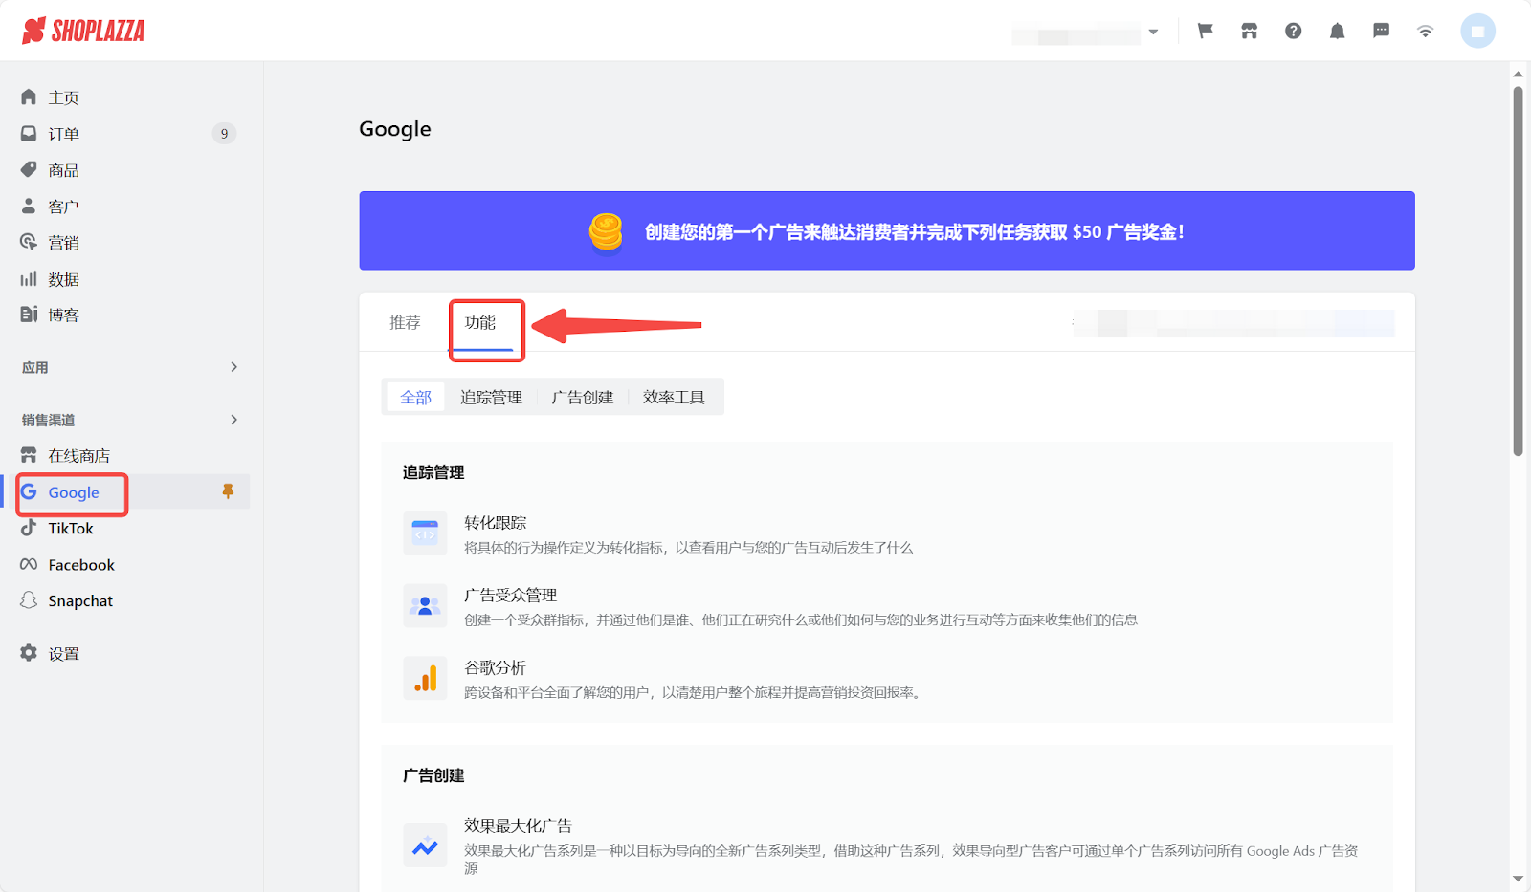Open the notifications bell icon
Image resolution: width=1531 pixels, height=892 pixels.
[x=1337, y=31]
